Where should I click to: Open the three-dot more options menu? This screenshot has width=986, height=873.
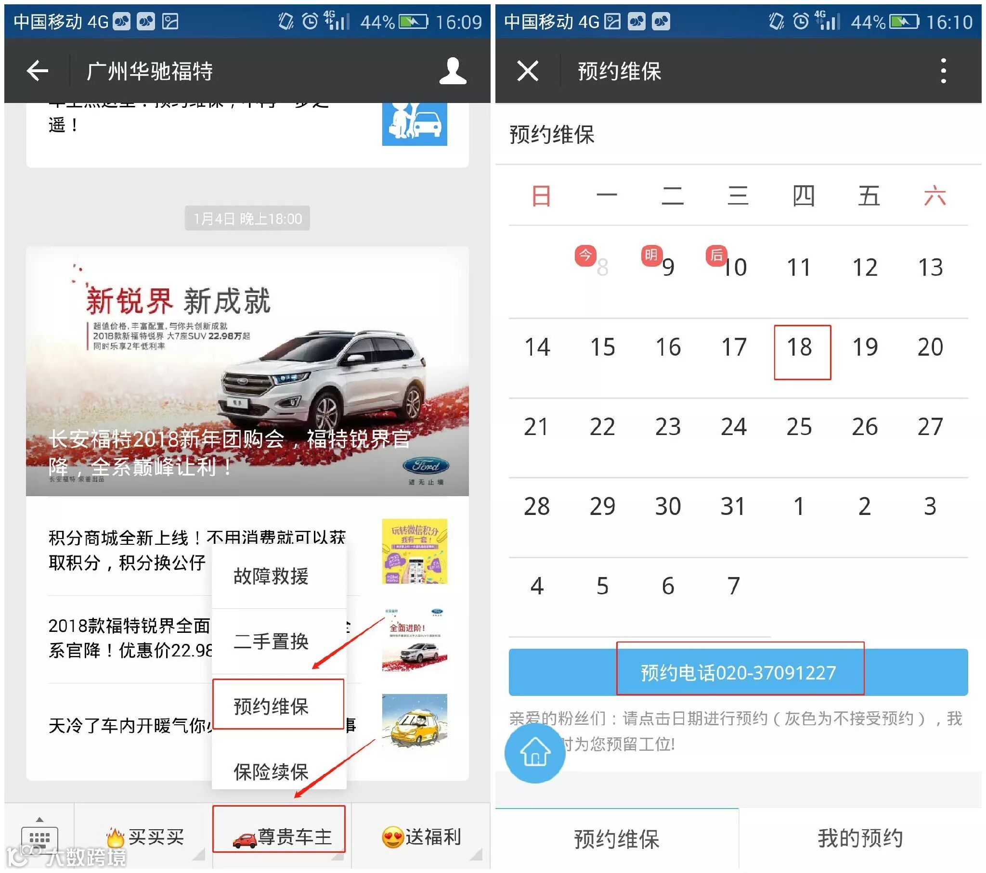943,71
